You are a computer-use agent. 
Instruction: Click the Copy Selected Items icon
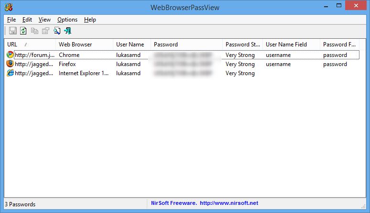(35, 31)
